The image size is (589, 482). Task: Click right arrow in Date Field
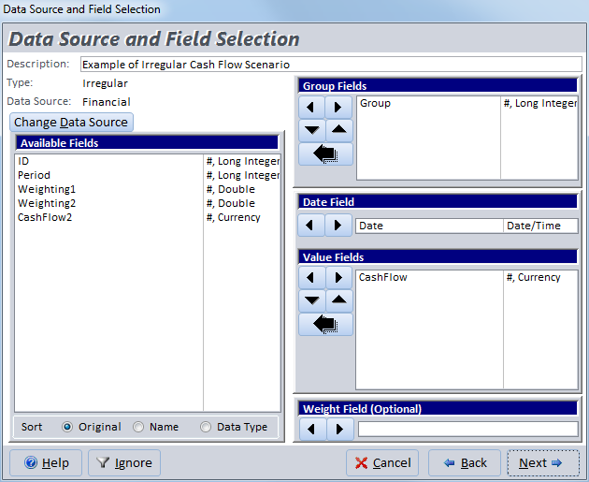coord(338,226)
